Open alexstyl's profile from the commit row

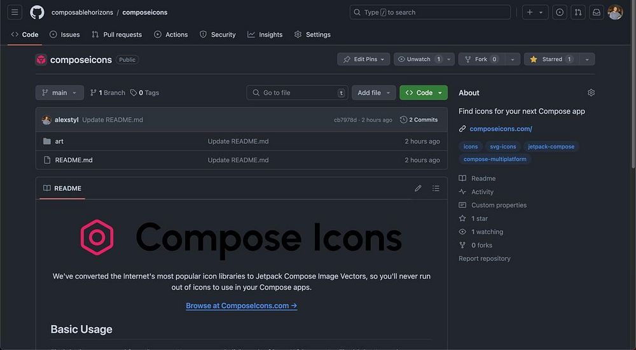point(67,120)
